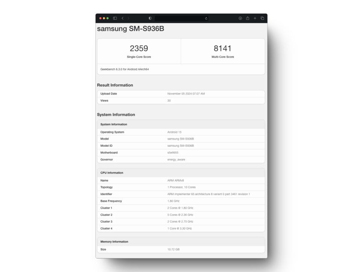This screenshot has width=363, height=272.
Task: Select the Base Frequency value 1.80 GHz
Action: tap(173, 201)
